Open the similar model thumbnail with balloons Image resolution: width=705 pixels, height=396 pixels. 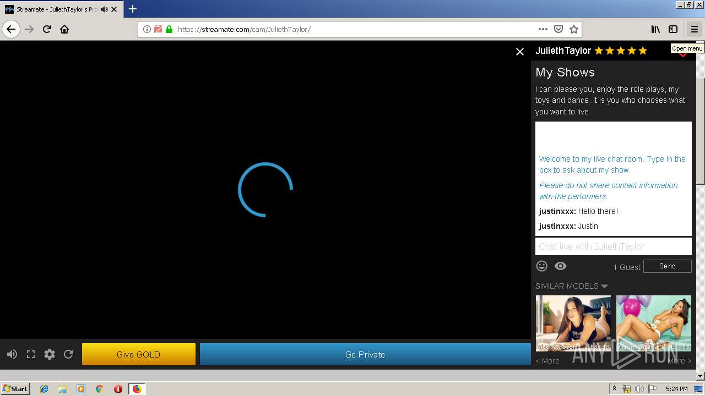(x=654, y=323)
